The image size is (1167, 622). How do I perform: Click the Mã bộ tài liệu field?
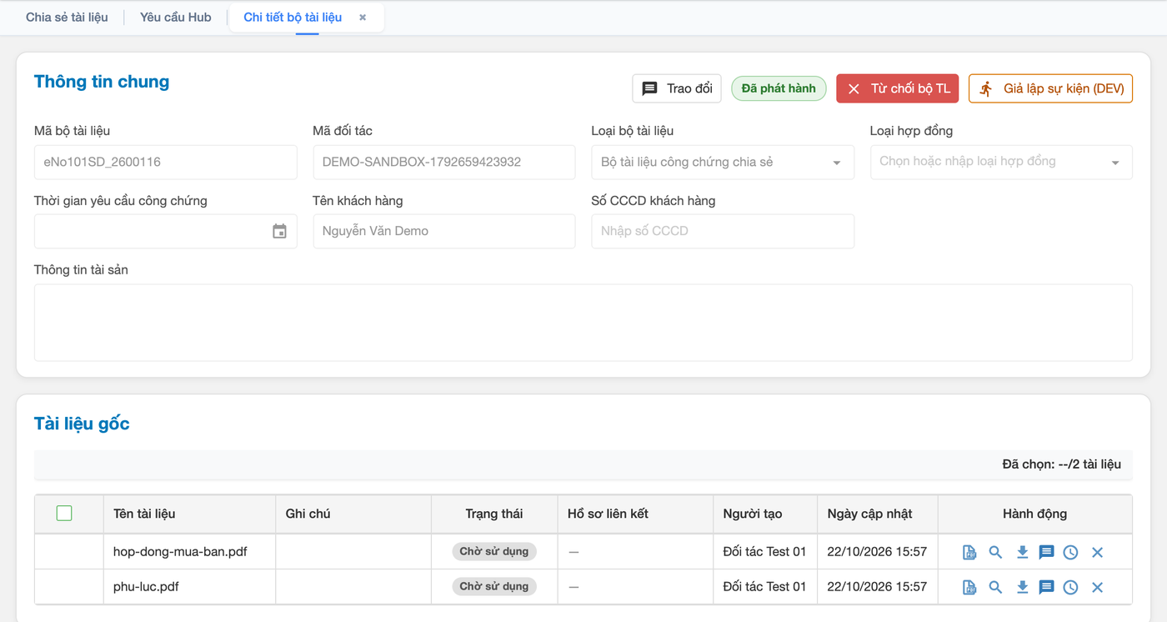point(166,162)
